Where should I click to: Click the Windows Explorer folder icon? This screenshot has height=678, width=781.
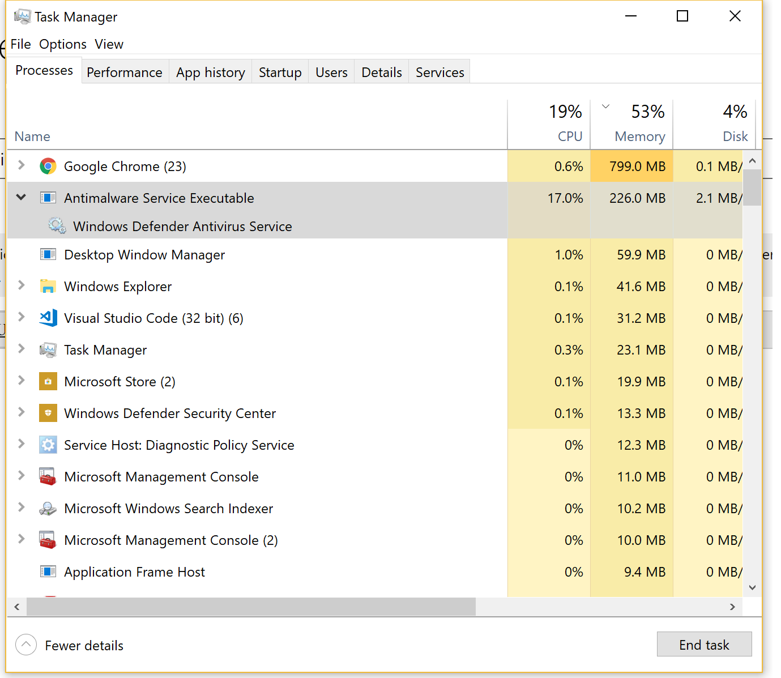click(x=48, y=286)
